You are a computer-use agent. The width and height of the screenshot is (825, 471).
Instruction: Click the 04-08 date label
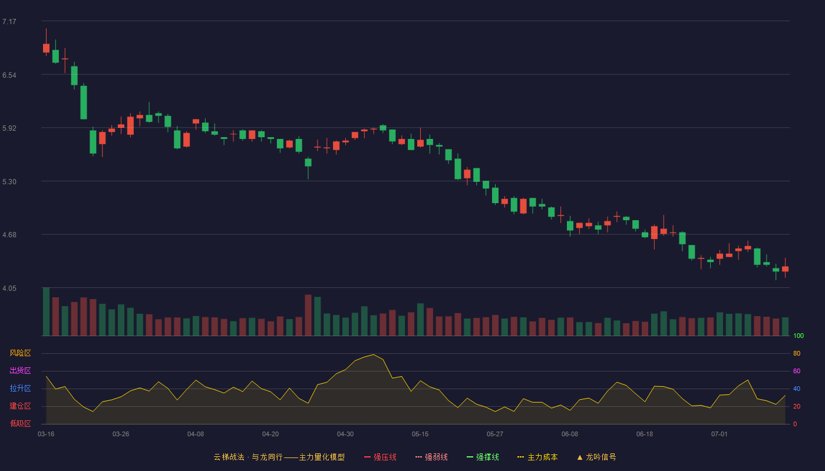(196, 434)
